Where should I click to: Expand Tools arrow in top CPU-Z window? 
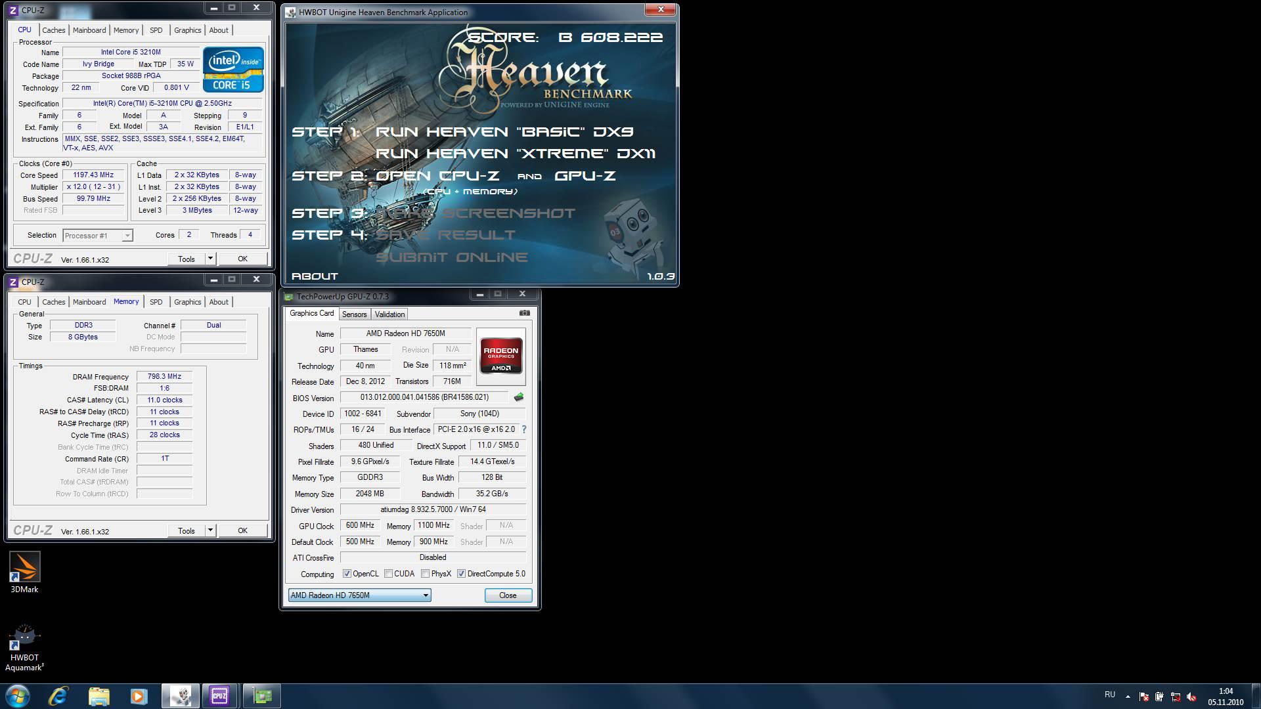pos(210,259)
